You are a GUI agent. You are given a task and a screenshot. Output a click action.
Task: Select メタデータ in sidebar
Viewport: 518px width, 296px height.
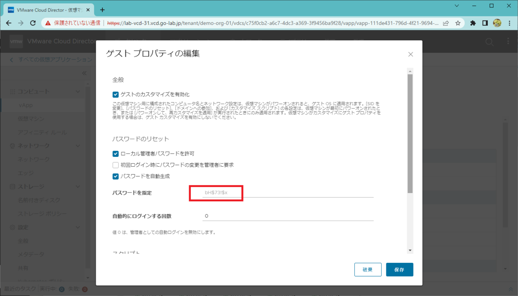pos(31,255)
